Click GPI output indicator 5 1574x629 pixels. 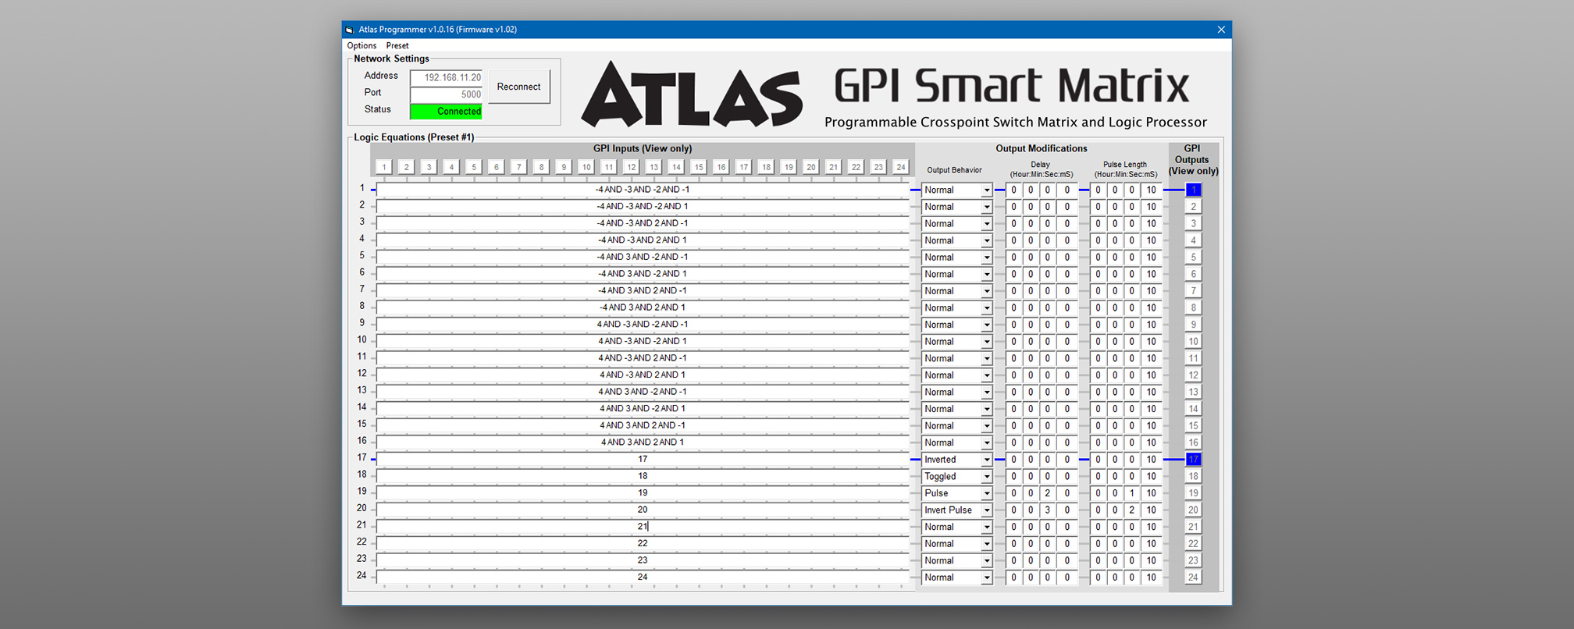1193,258
